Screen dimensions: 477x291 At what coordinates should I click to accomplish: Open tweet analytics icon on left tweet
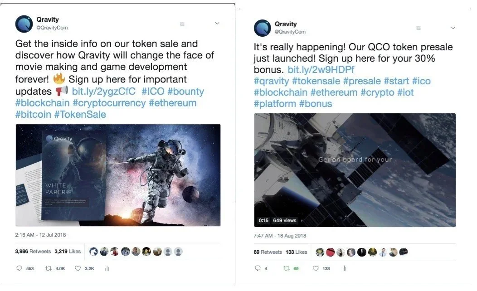click(107, 268)
